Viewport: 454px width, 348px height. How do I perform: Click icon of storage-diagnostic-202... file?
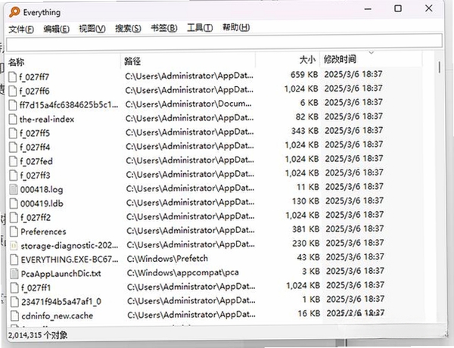pos(14,246)
